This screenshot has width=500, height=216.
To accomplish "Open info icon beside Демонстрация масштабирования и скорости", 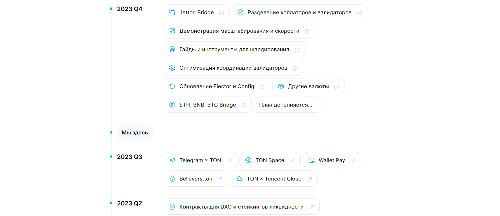I will pos(307,32).
